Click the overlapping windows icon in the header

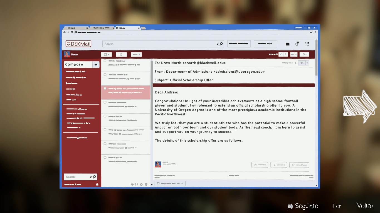297,44
